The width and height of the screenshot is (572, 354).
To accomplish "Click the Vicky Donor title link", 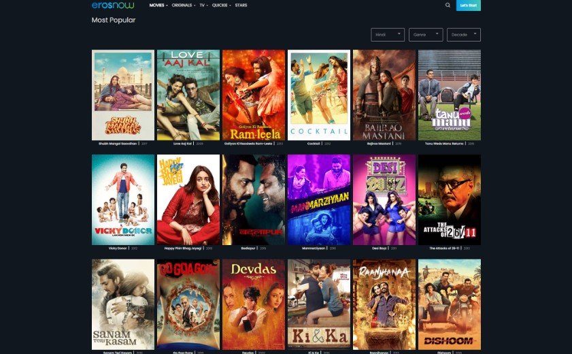I will pyautogui.click(x=118, y=248).
